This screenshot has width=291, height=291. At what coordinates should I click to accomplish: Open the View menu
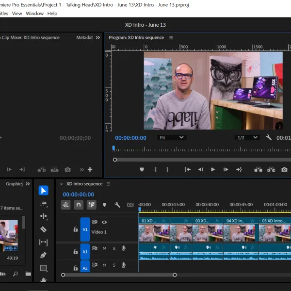[x=17, y=14]
